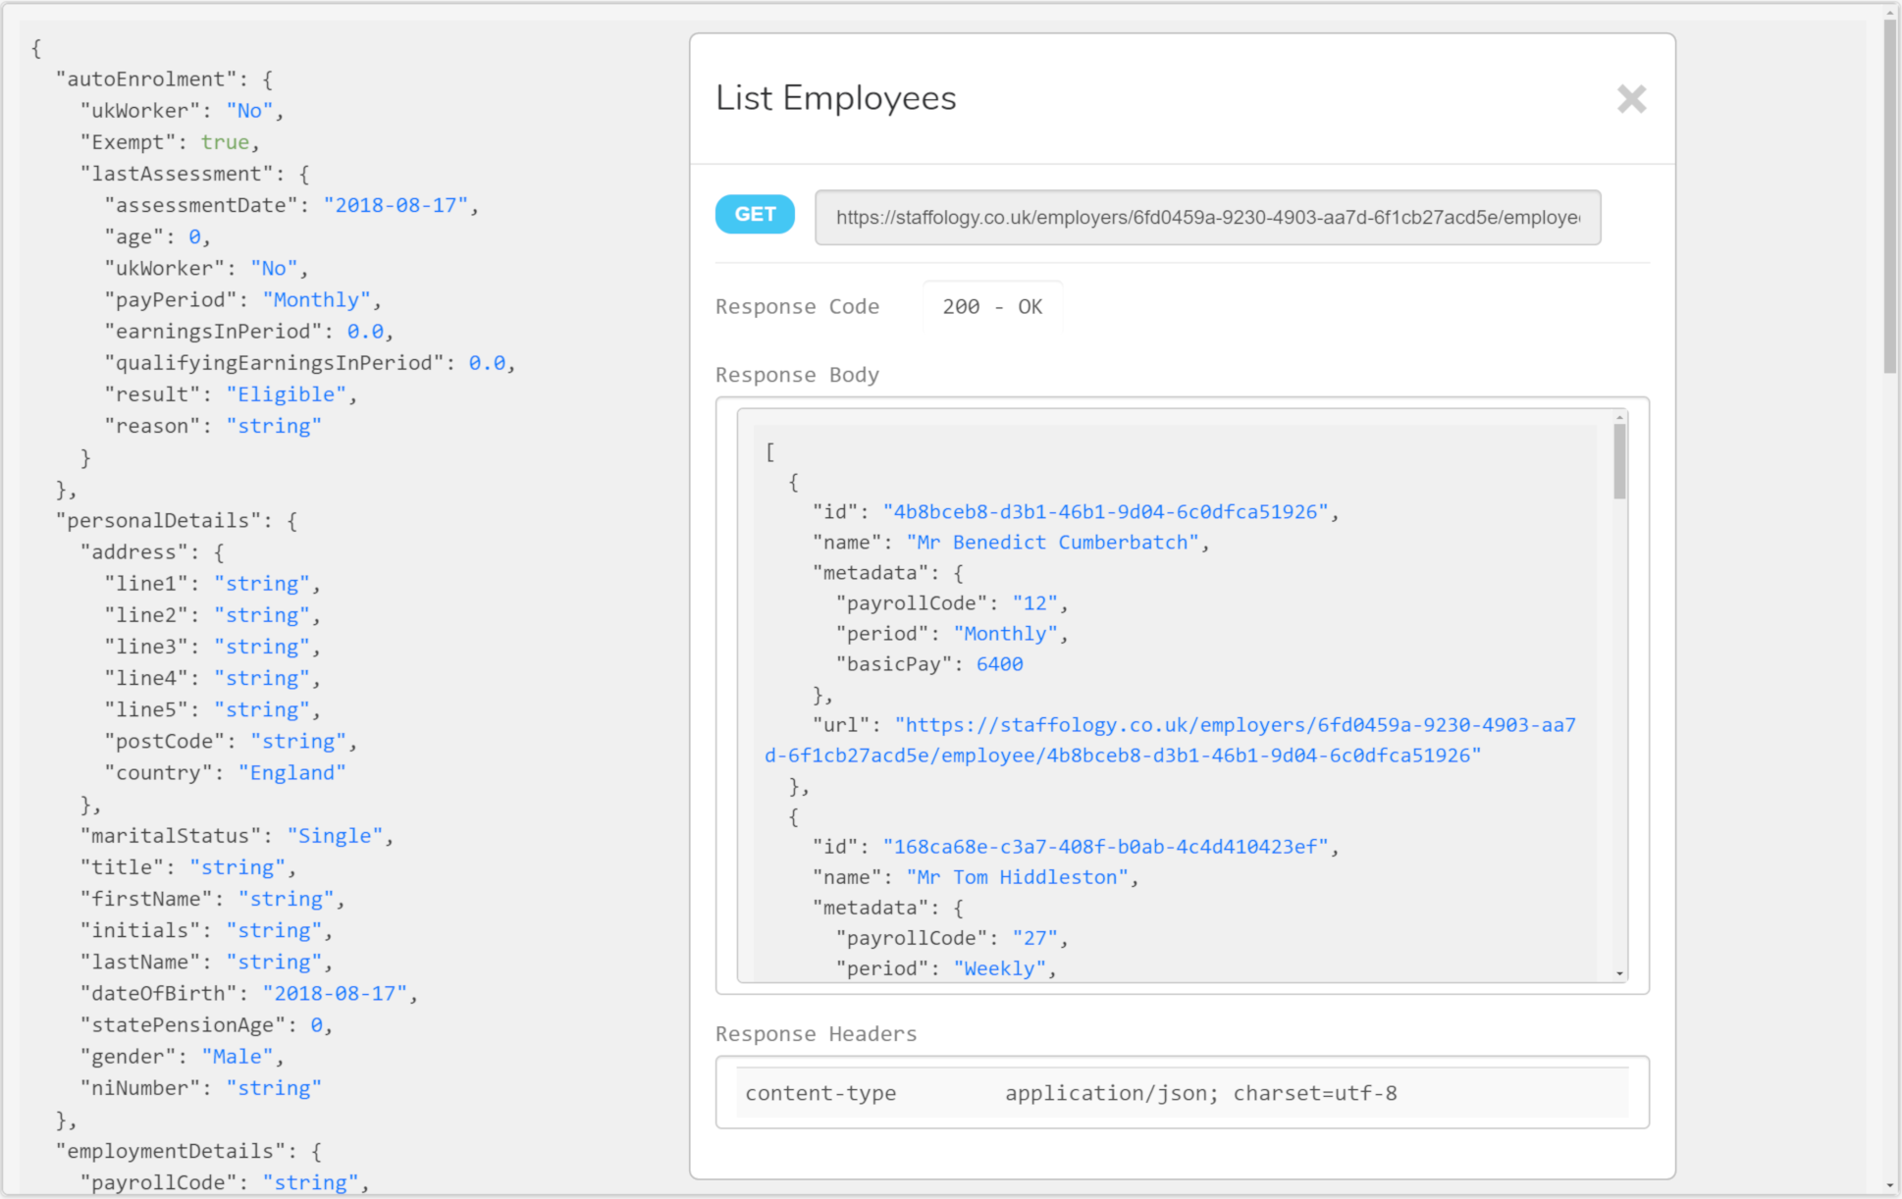This screenshot has height=1199, width=1902.
Task: Click the List Employees heading
Action: point(835,98)
